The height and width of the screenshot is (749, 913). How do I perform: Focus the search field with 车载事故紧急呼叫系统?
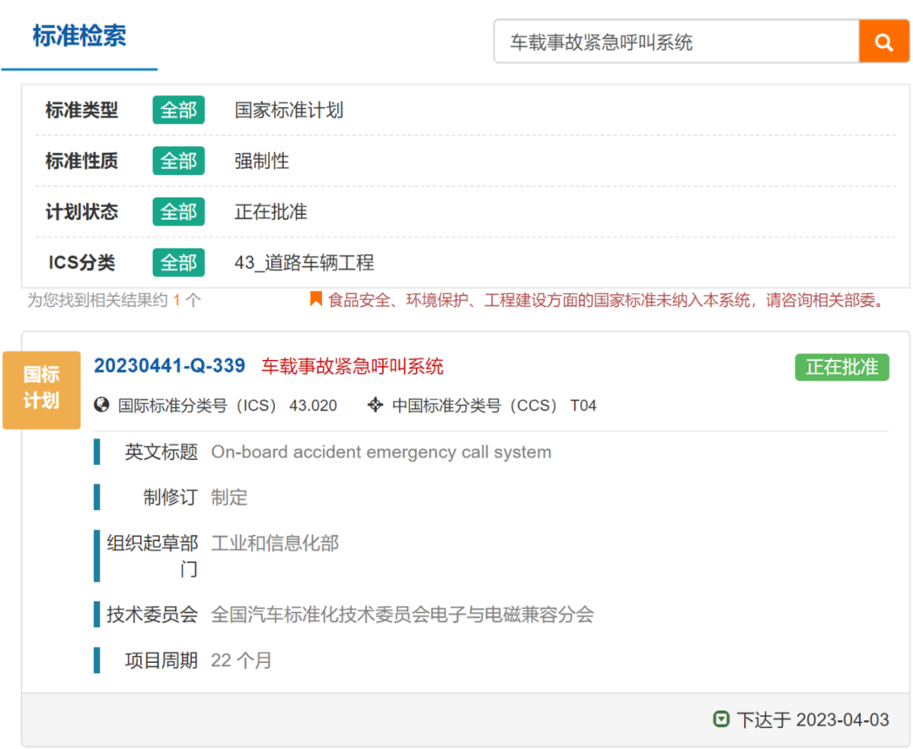[676, 41]
